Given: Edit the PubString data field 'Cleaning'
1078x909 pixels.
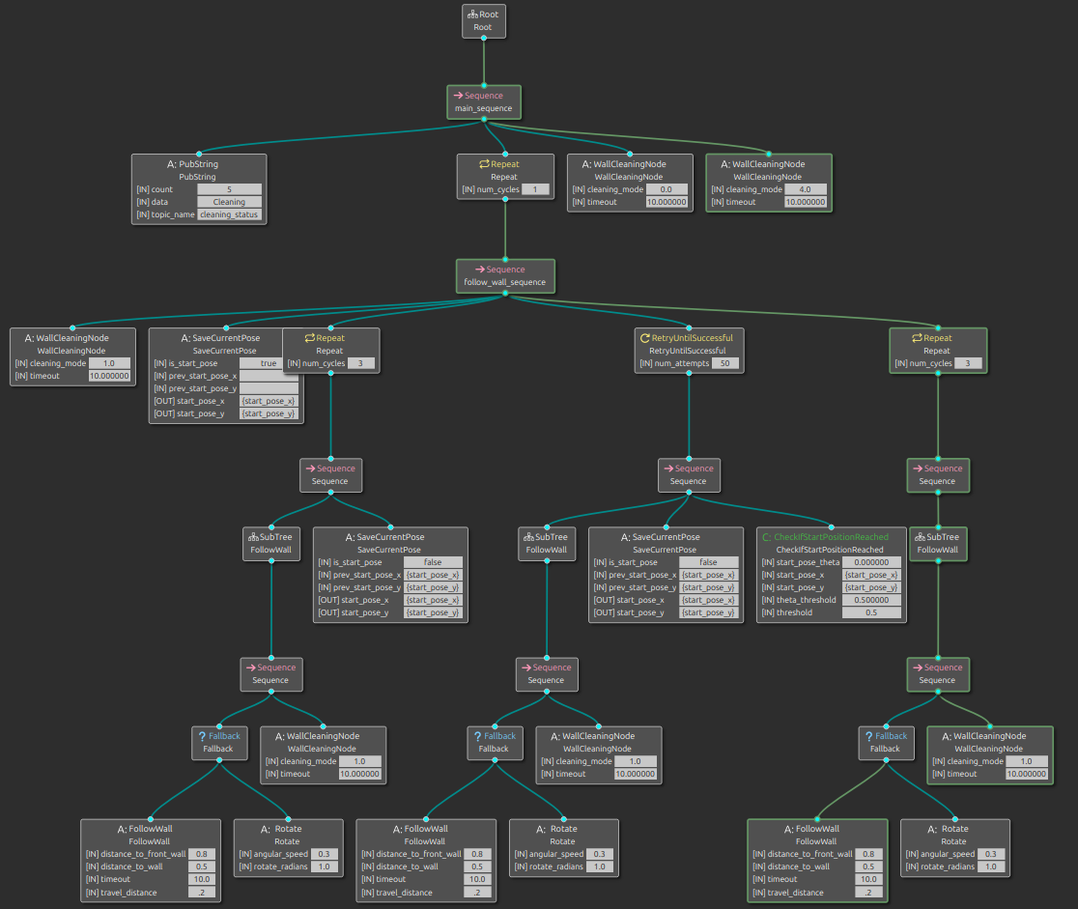Looking at the screenshot, I should tap(229, 202).
